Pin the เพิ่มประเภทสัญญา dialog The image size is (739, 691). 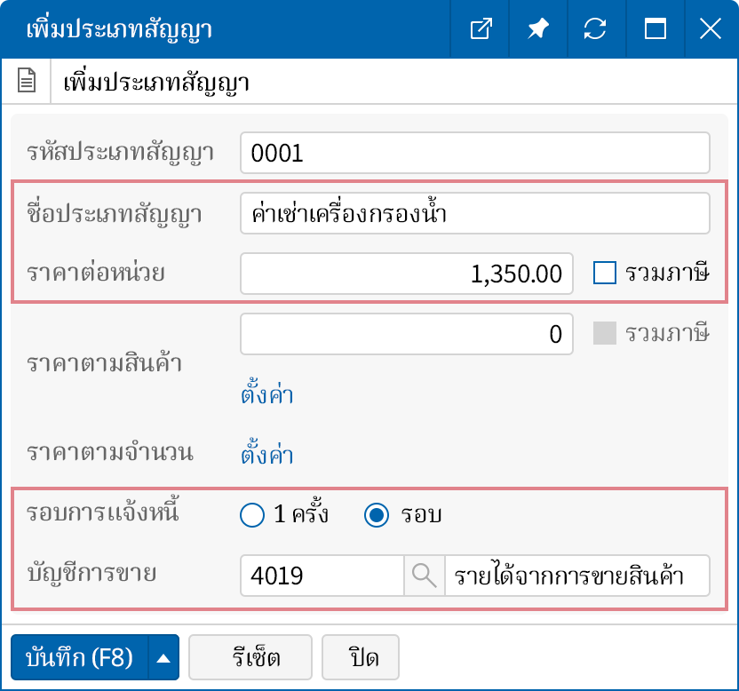click(x=537, y=29)
